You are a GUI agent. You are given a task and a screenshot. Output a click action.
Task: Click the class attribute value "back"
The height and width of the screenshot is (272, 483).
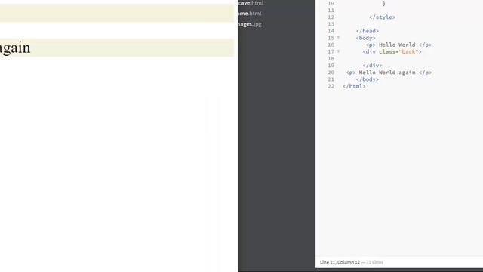coord(408,51)
